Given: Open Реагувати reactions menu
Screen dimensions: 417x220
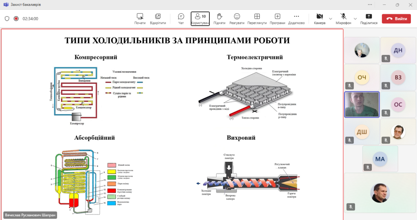Looking at the screenshot, I should coord(237,18).
